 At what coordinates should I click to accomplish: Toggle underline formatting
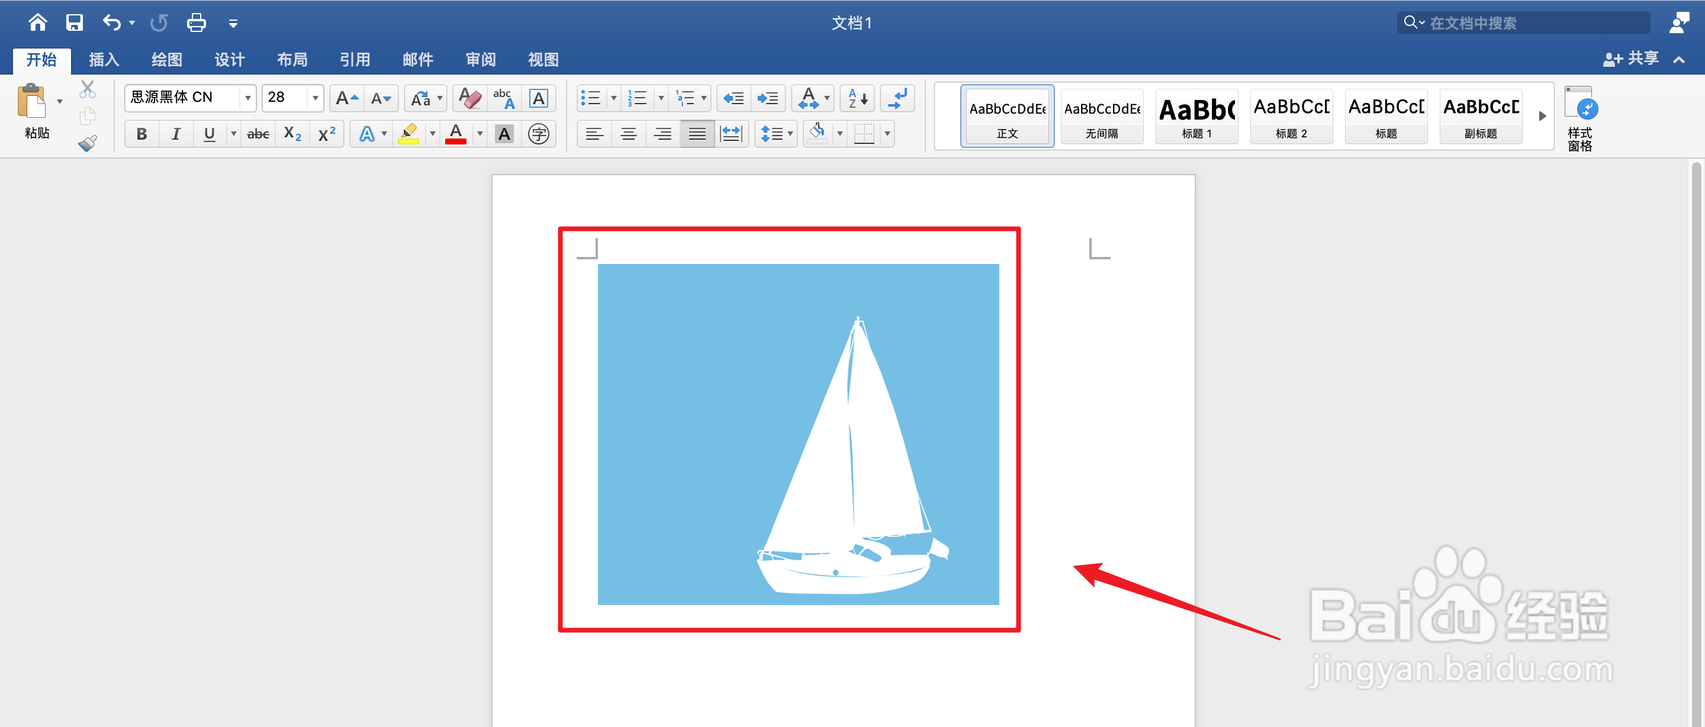[x=209, y=134]
